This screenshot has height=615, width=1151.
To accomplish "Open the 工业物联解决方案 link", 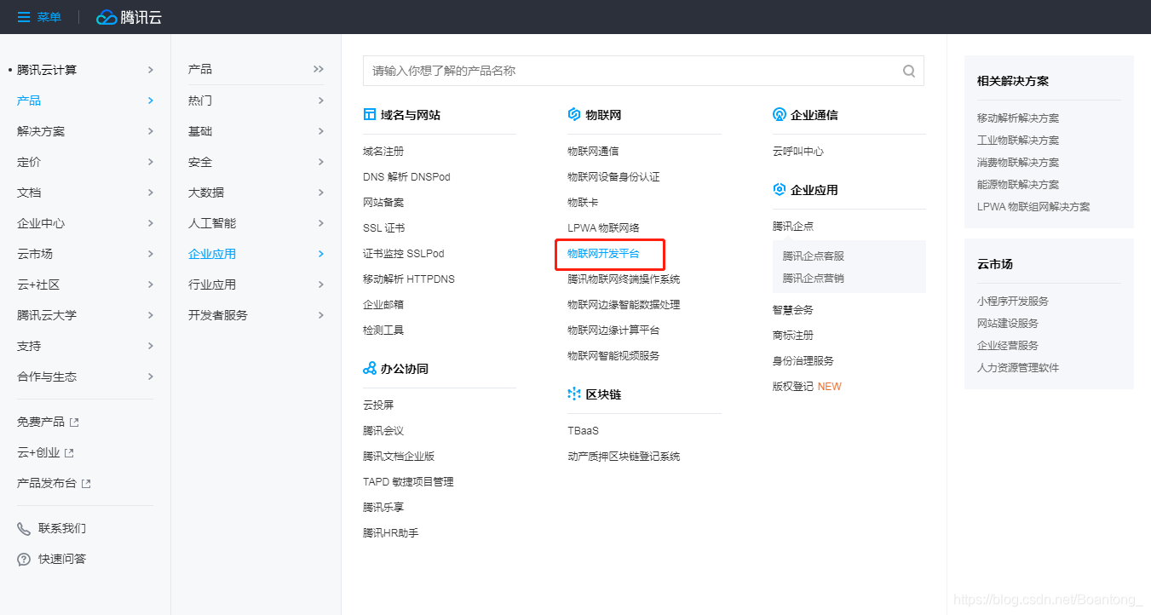I will point(1018,141).
